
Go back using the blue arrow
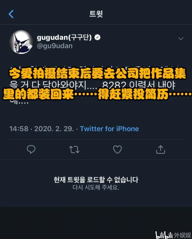pyautogui.click(x=11, y=14)
